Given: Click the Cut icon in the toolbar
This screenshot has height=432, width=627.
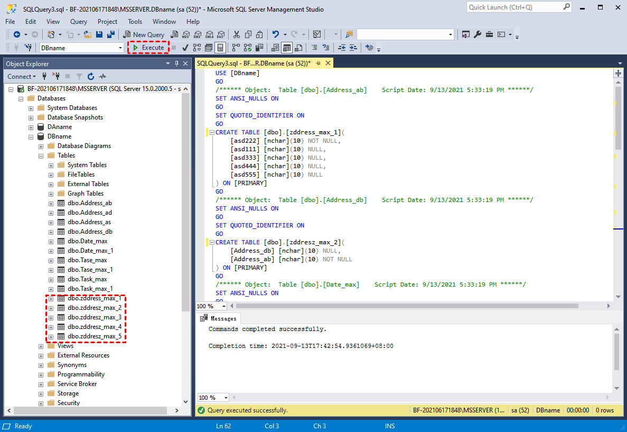Looking at the screenshot, I should click(x=236, y=34).
